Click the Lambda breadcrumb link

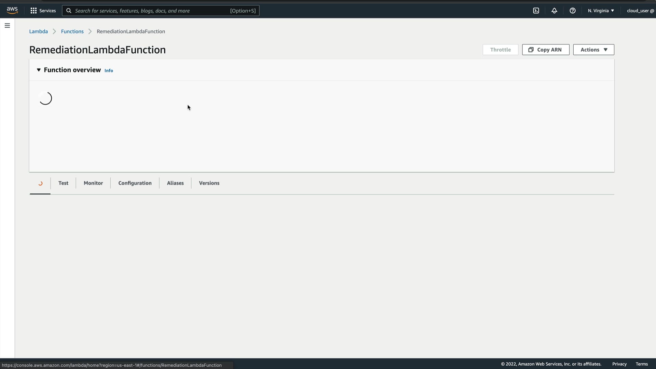[x=38, y=31]
